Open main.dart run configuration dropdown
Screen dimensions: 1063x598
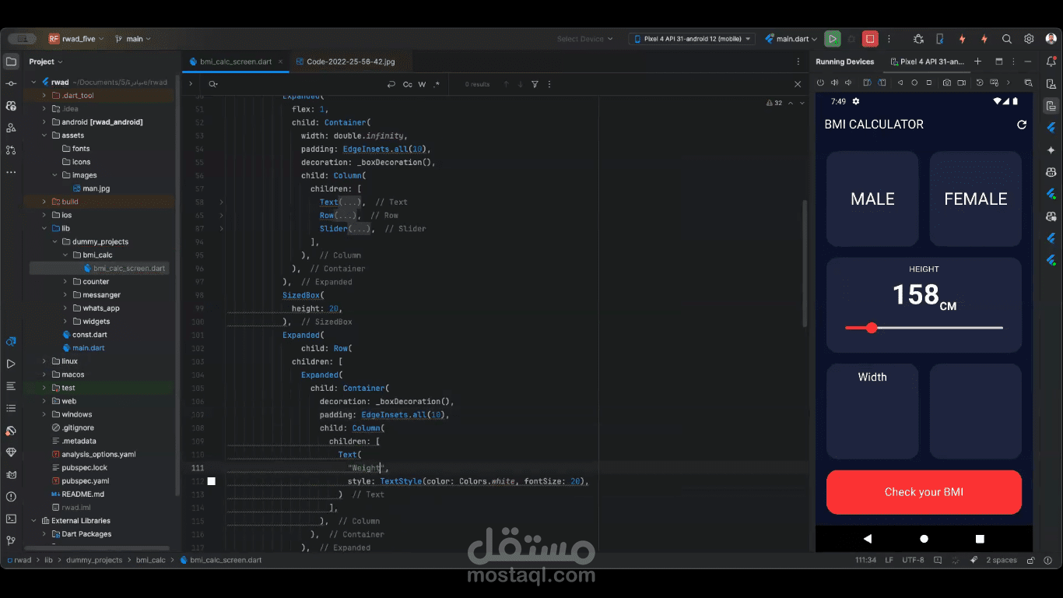(791, 39)
